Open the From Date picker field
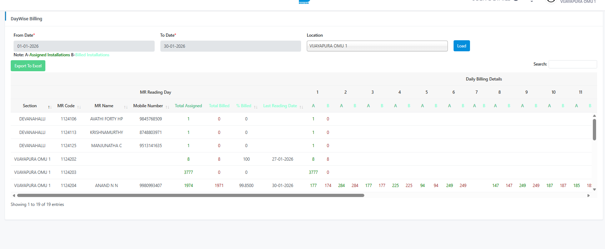This screenshot has width=605, height=249. [x=84, y=46]
